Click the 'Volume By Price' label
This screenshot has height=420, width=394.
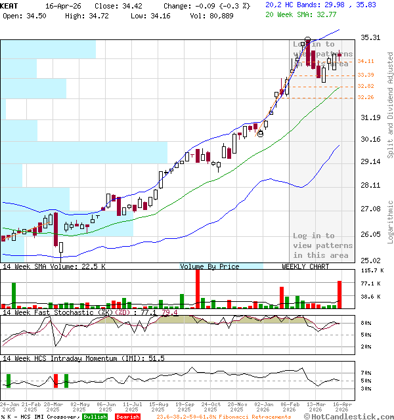(x=209, y=266)
